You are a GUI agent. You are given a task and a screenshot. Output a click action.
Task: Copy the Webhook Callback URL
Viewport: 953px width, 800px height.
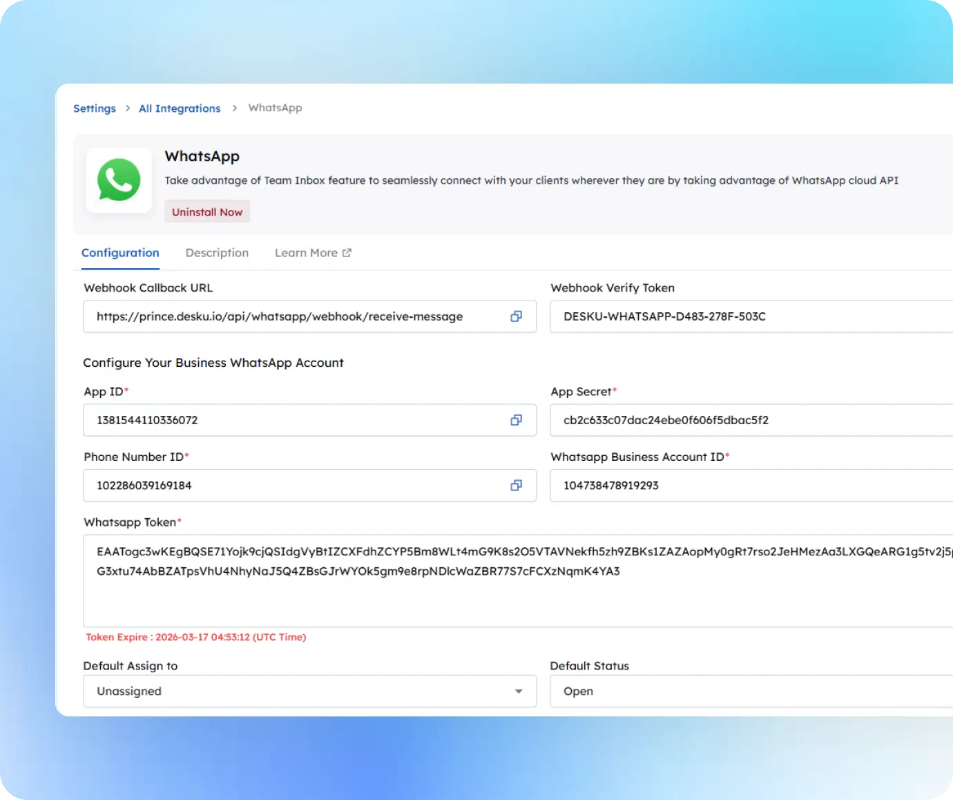(516, 316)
